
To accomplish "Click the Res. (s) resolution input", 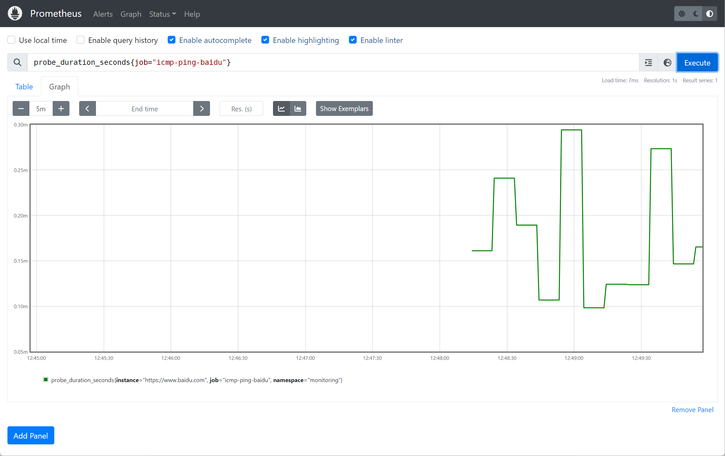I will click(241, 109).
